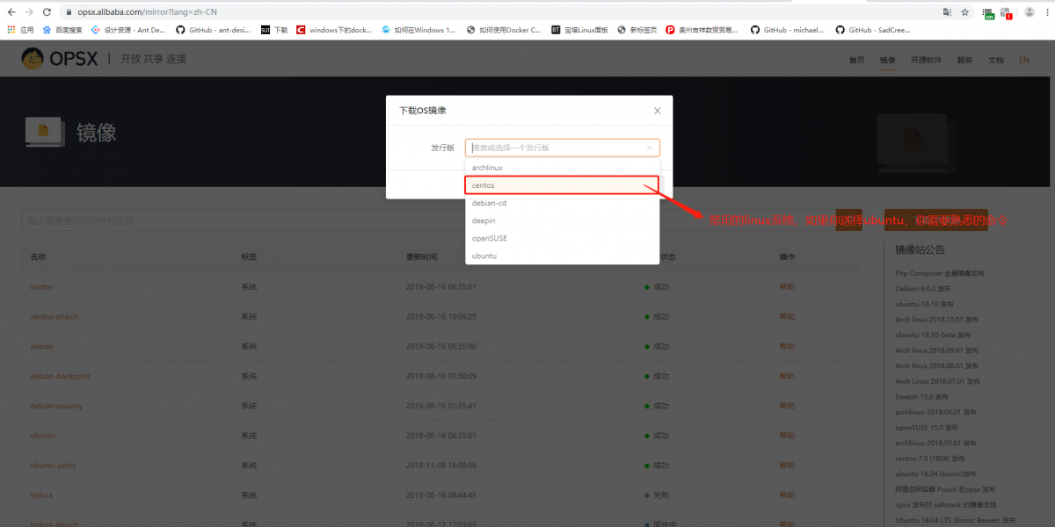This screenshot has width=1055, height=527.
Task: Open the 设计资源 - Ant De... bookmark
Action: point(128,30)
